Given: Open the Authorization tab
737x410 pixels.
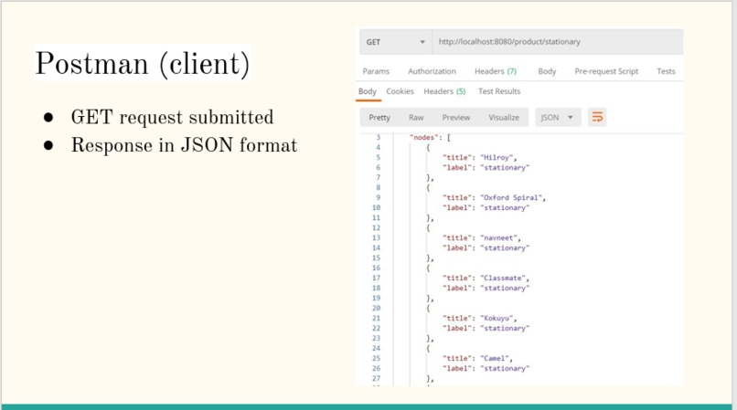Looking at the screenshot, I should 432,71.
